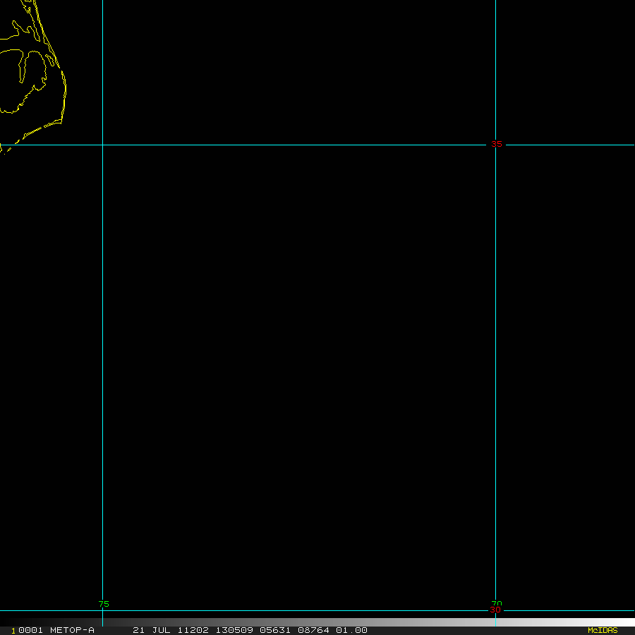635x635 pixels.
Task: Click the yellow frame number 1
Action: pos(13,631)
